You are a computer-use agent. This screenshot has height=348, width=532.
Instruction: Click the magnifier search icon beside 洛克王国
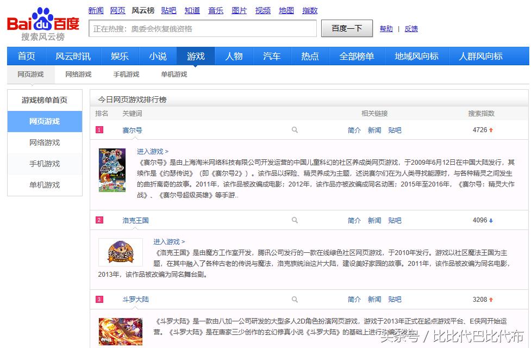coord(295,220)
